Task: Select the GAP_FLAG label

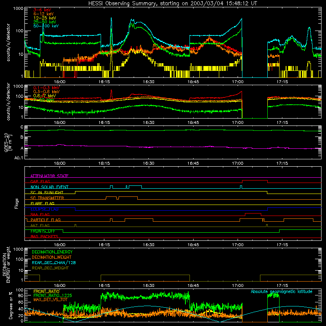Action: 40,181
